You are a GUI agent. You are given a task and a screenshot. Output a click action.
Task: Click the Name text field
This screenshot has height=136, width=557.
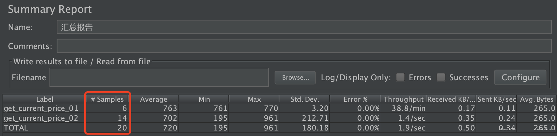coord(304,27)
